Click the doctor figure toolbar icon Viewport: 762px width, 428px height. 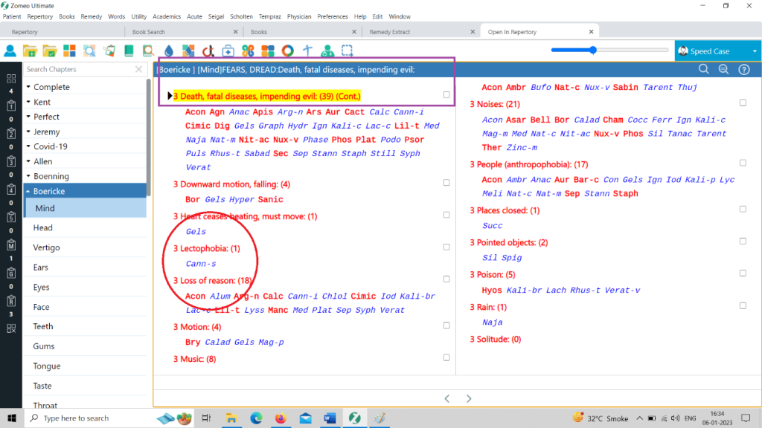tap(327, 51)
